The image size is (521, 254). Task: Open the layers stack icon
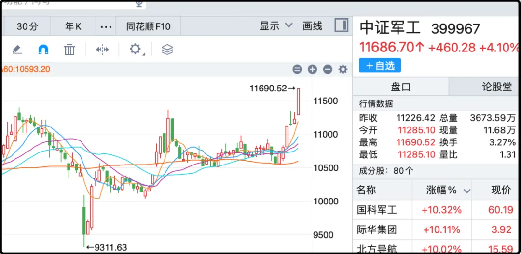pos(167,49)
